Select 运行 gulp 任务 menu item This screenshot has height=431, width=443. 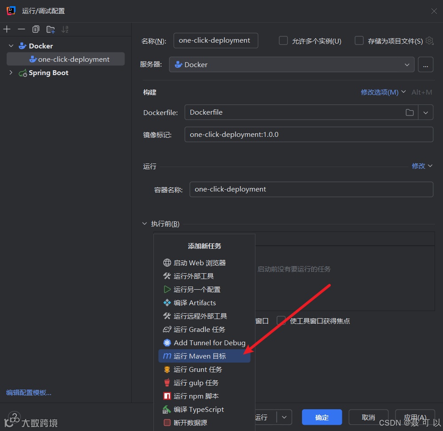pyautogui.click(x=204, y=383)
